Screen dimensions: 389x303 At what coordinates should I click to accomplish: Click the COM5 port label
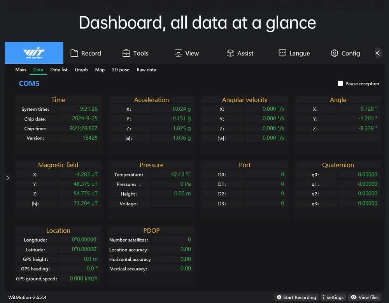[x=29, y=84]
